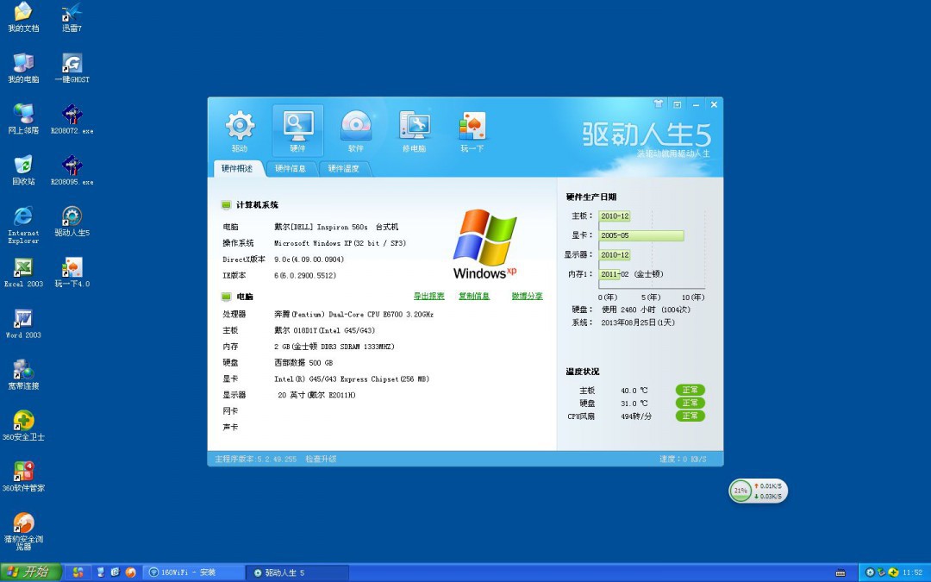Click the 开始 Start button
Image resolution: width=931 pixels, height=582 pixels.
click(x=31, y=572)
